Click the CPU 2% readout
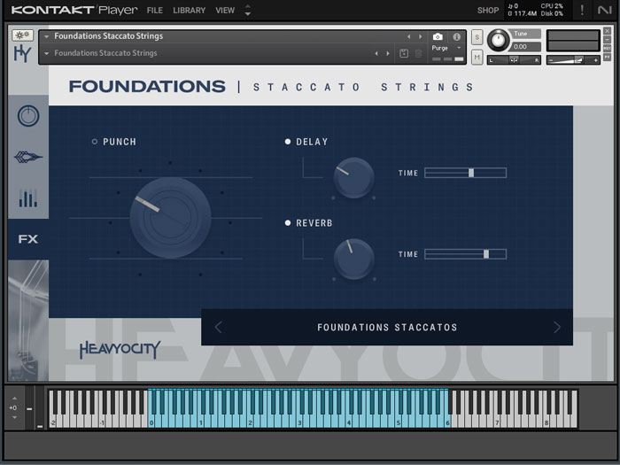The height and width of the screenshot is (465, 620). 552,6
